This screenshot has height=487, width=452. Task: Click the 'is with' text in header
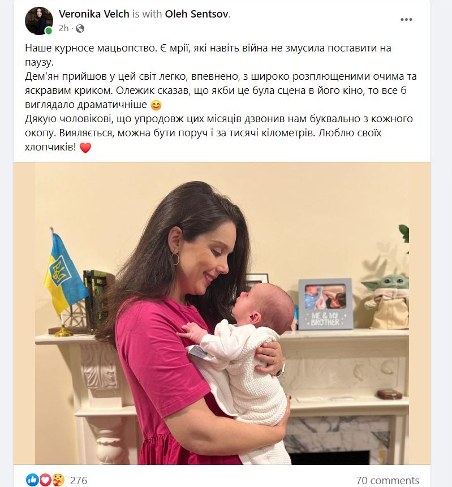(x=147, y=14)
